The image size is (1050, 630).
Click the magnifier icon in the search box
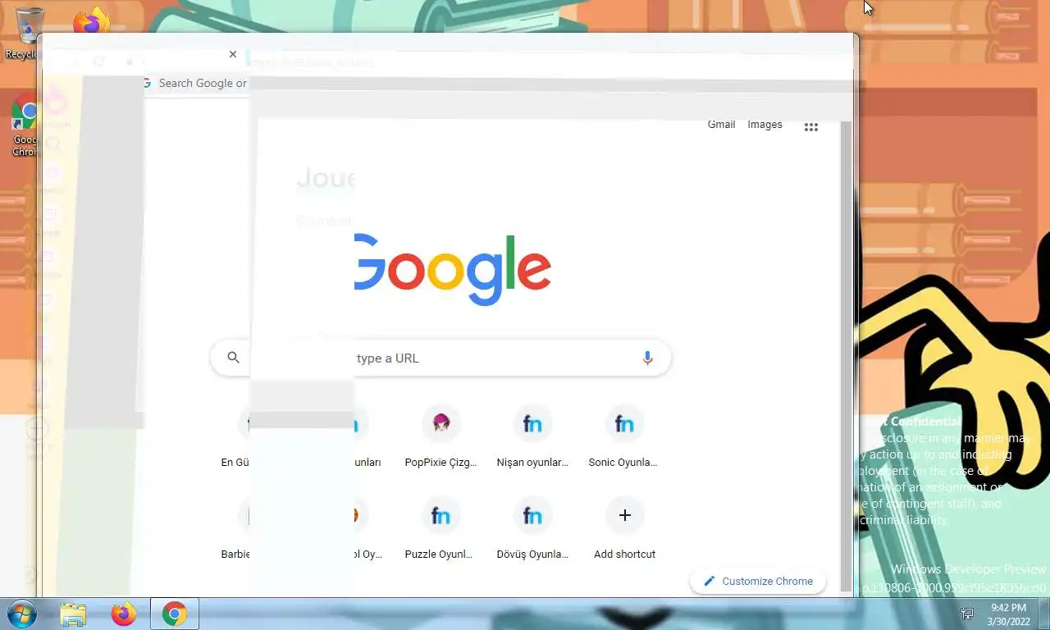[233, 358]
